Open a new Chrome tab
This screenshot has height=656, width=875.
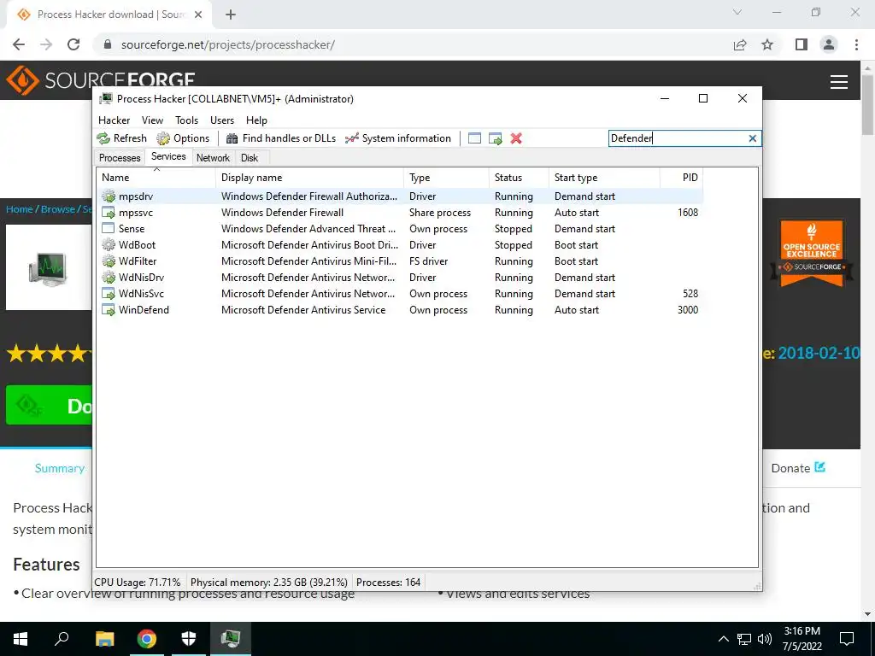(x=231, y=15)
